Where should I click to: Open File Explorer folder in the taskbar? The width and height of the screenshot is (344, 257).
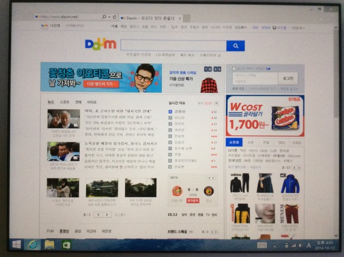tap(50, 245)
